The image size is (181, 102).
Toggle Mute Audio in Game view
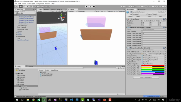point(122,11)
